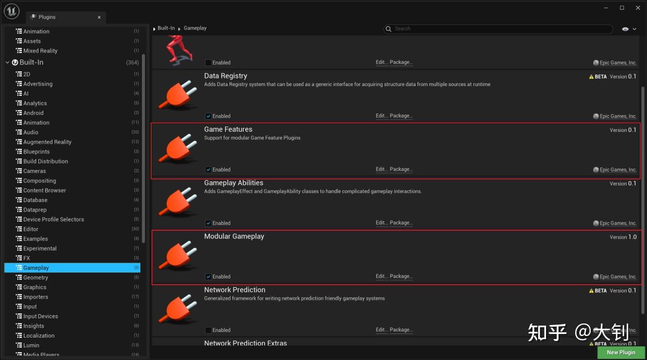The height and width of the screenshot is (360, 647).
Task: Click the search magnifier icon
Action: pyautogui.click(x=388, y=29)
